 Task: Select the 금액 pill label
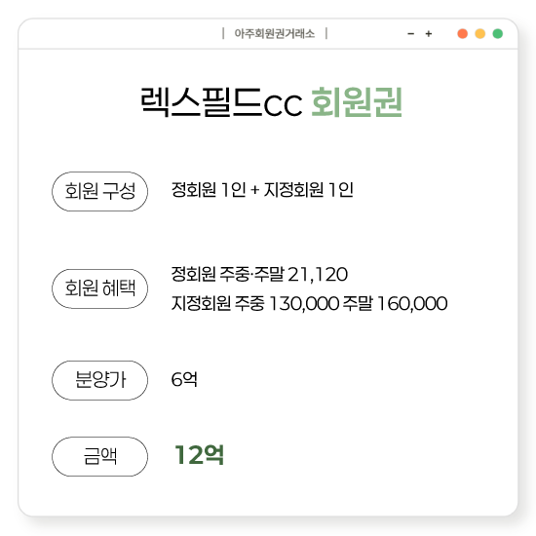coord(99,456)
